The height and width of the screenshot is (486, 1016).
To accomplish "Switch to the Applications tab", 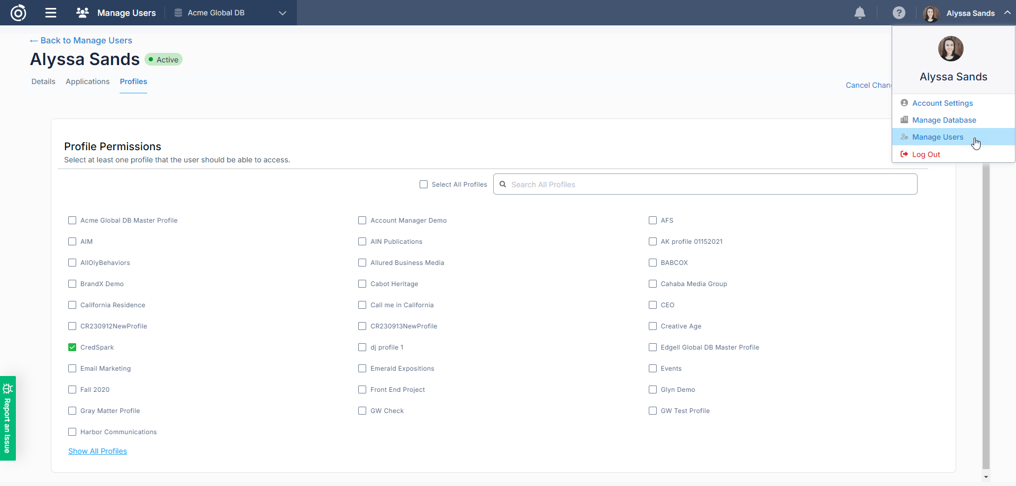I will tap(87, 81).
